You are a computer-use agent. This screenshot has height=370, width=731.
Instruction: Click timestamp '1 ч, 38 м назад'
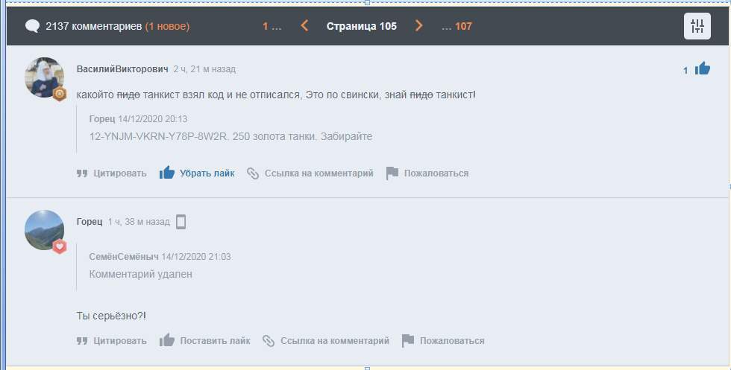(139, 222)
